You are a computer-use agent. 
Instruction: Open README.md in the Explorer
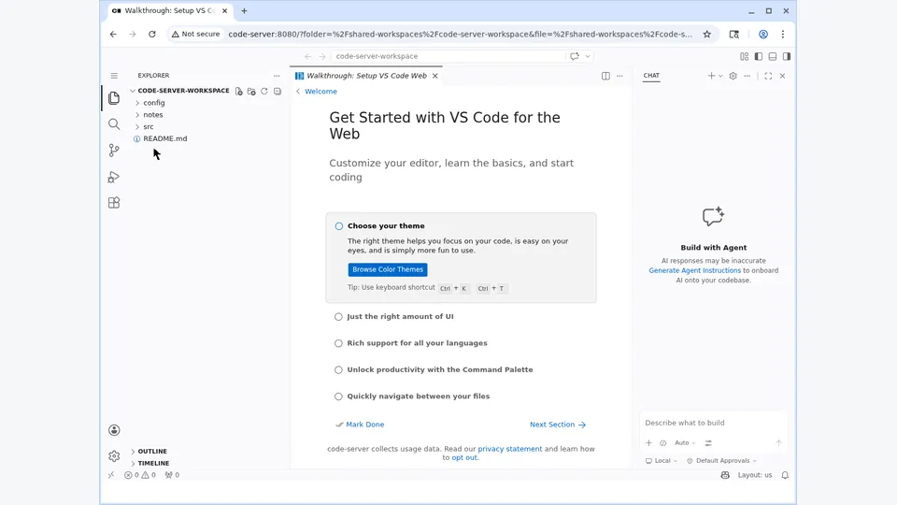coord(164,138)
